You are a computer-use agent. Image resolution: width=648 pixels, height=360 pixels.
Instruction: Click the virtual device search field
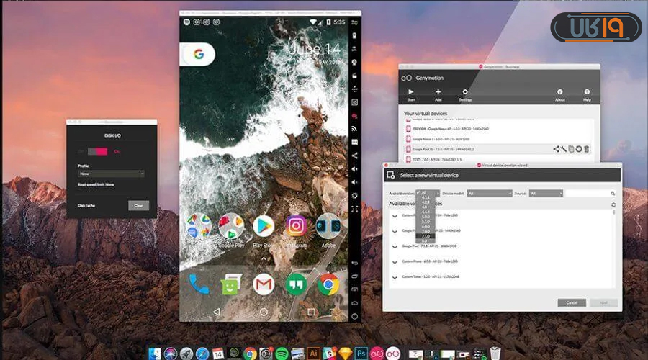tap(589, 193)
